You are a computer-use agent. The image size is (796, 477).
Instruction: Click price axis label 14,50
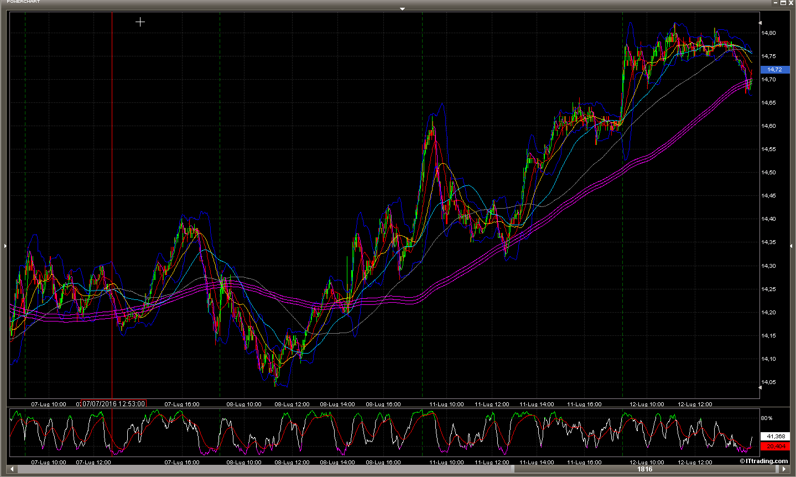click(768, 173)
